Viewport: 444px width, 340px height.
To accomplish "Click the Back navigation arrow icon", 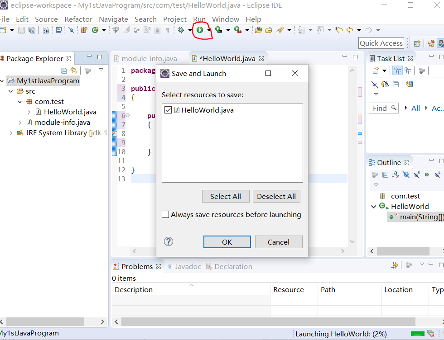I will tap(350, 30).
